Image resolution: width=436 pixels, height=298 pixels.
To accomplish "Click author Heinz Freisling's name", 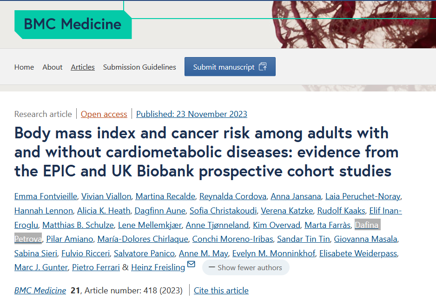I will pos(158,267).
